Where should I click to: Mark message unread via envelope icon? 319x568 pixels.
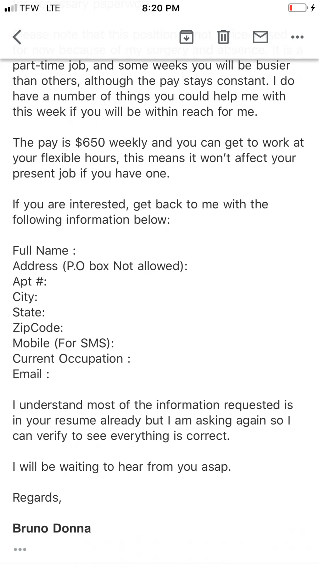coord(261,37)
